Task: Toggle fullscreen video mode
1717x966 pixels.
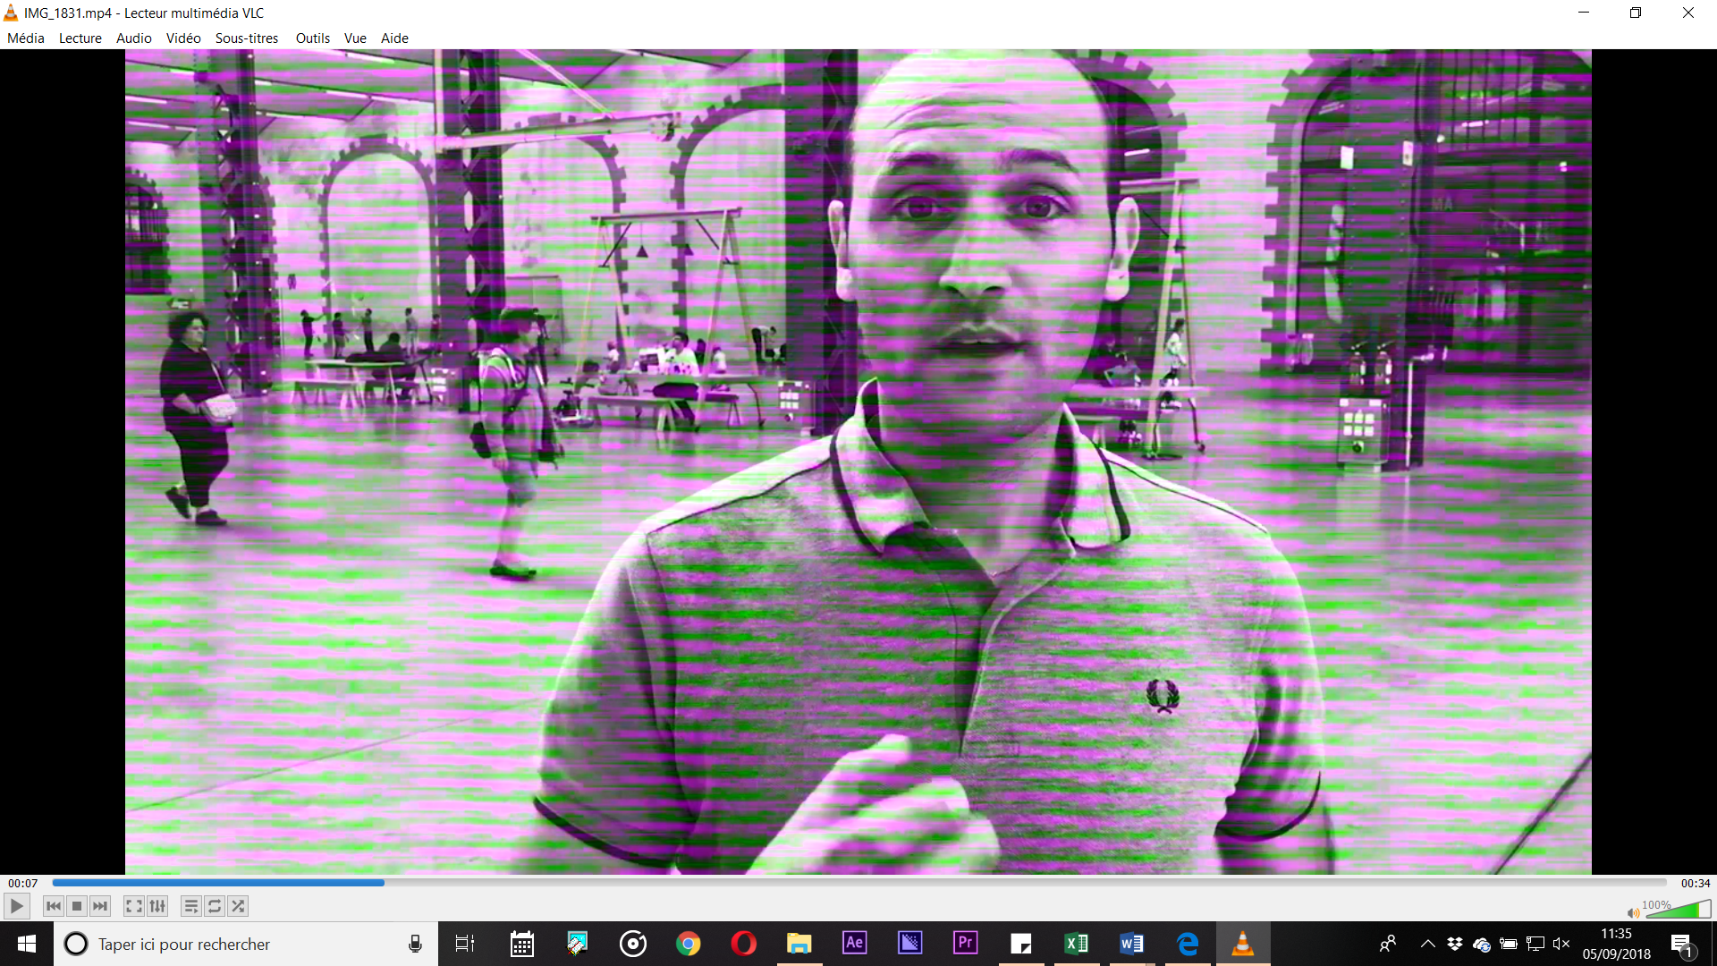Action: tap(133, 906)
